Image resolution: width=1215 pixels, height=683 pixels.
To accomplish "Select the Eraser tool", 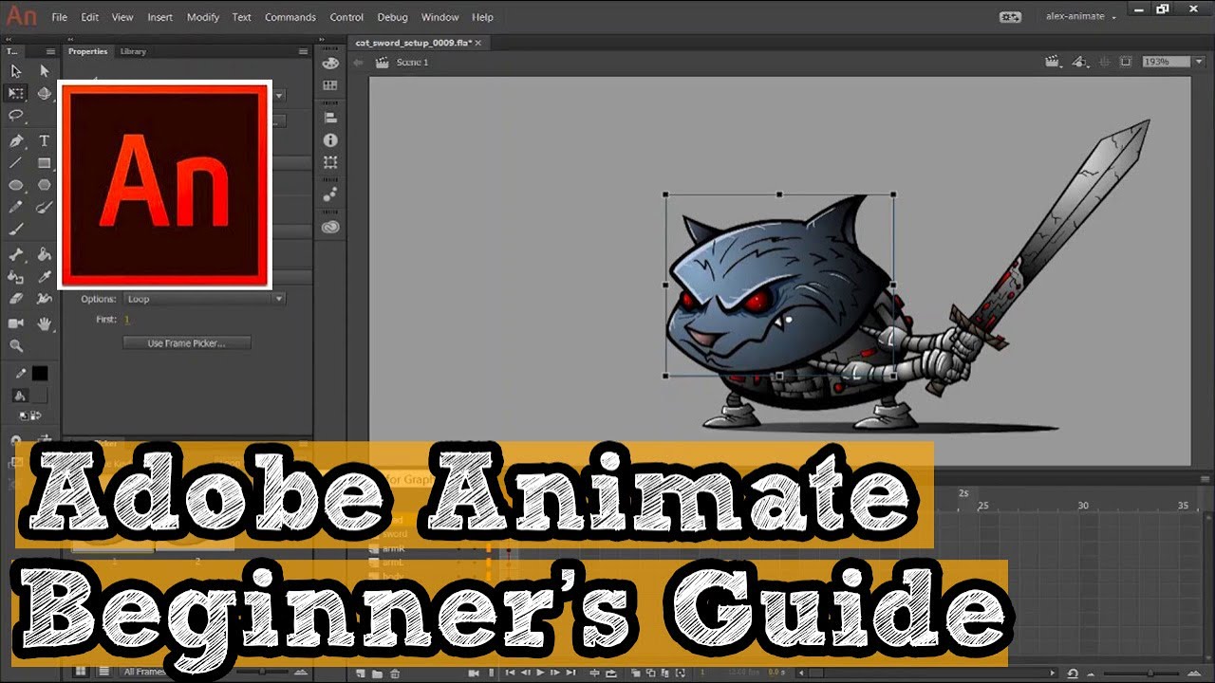I will [x=16, y=299].
